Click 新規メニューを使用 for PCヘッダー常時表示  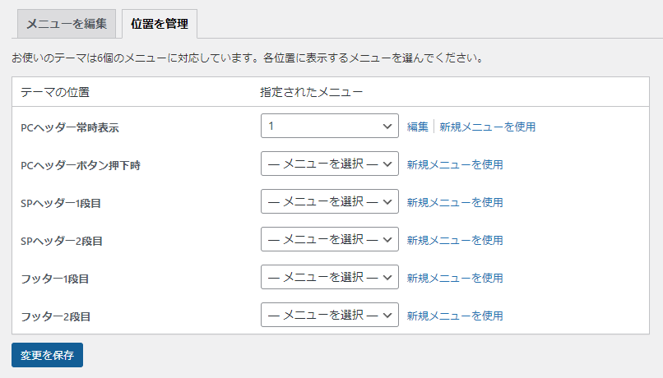coord(488,127)
